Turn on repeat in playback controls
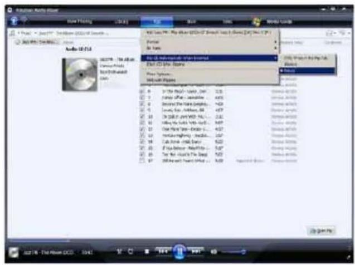Image resolution: width=355 pixels, height=265 pixels. click(x=130, y=252)
